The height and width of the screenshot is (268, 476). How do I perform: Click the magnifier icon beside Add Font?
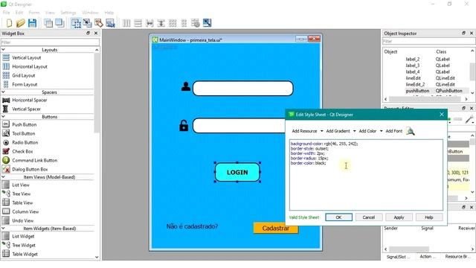[411, 131]
